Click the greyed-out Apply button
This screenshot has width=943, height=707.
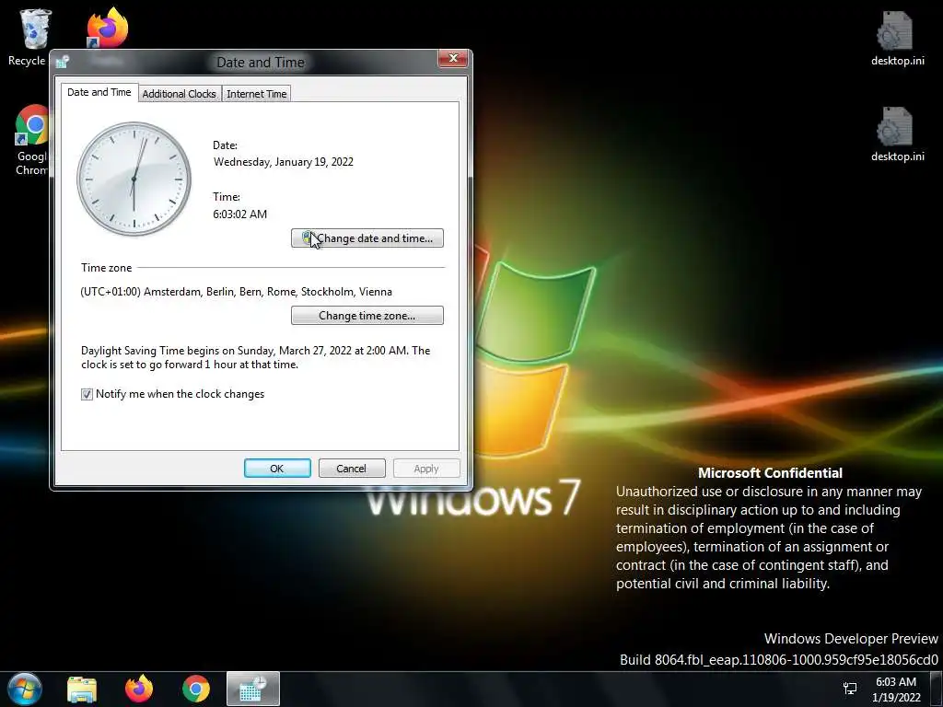(426, 469)
